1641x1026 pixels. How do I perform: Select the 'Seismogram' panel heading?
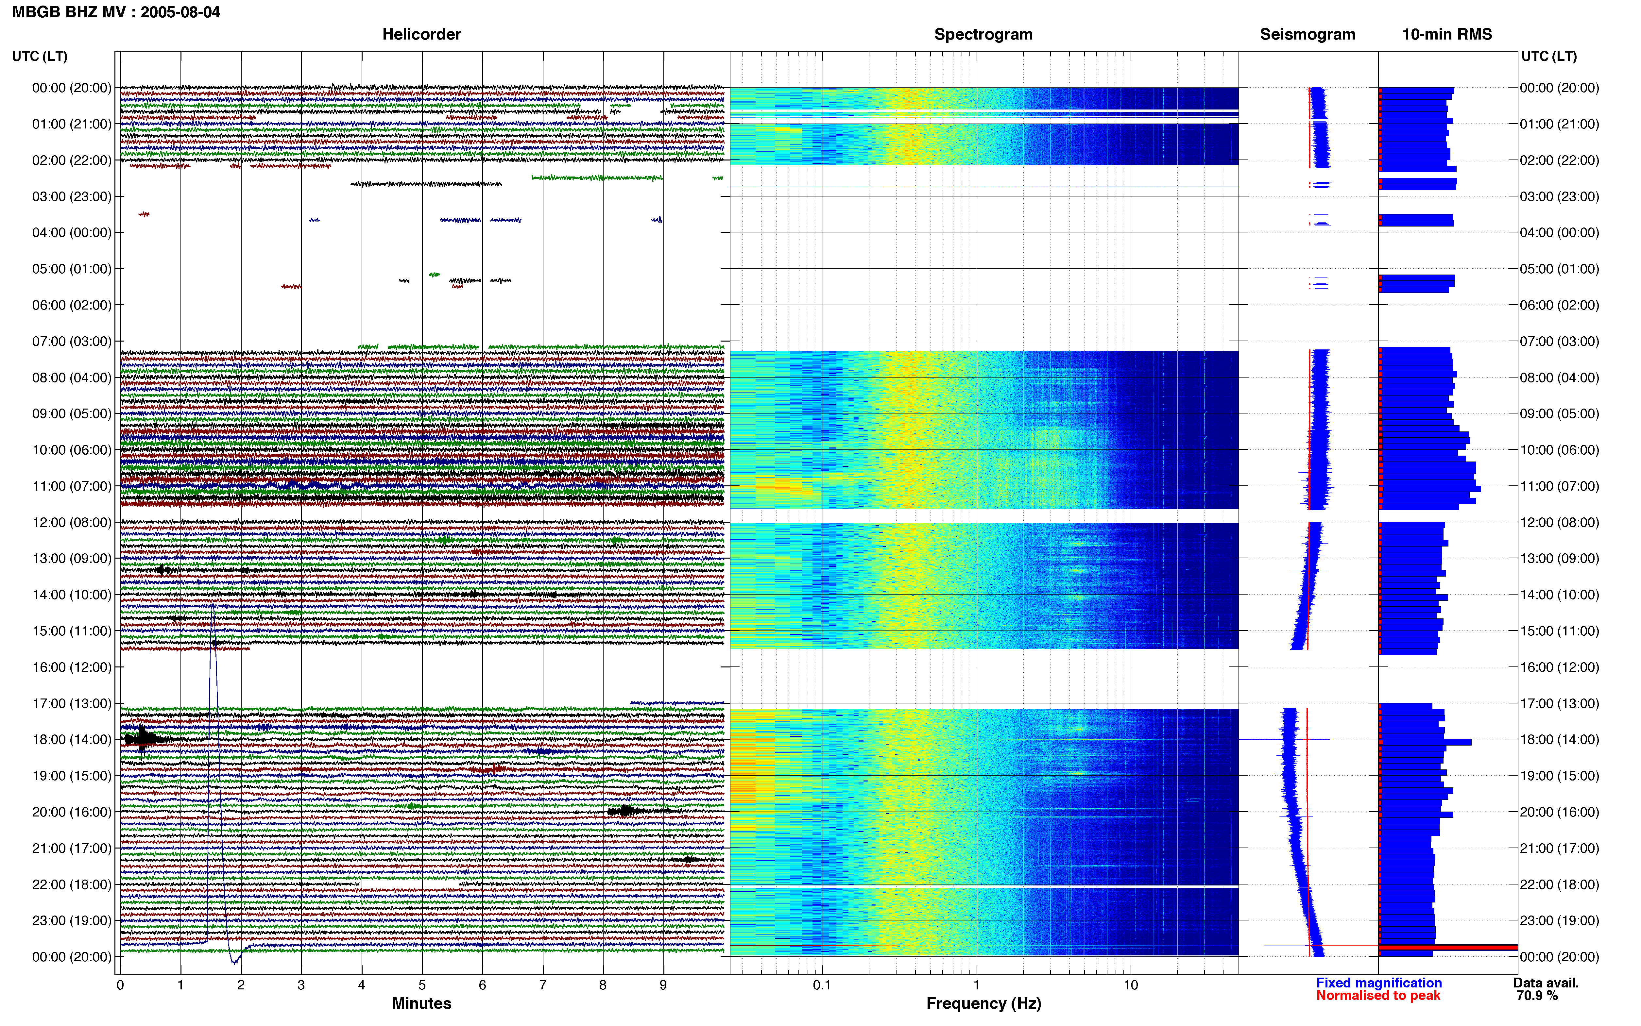coord(1307,34)
